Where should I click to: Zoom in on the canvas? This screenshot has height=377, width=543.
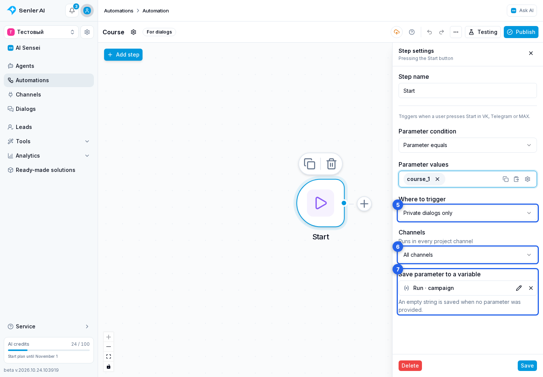pos(109,337)
